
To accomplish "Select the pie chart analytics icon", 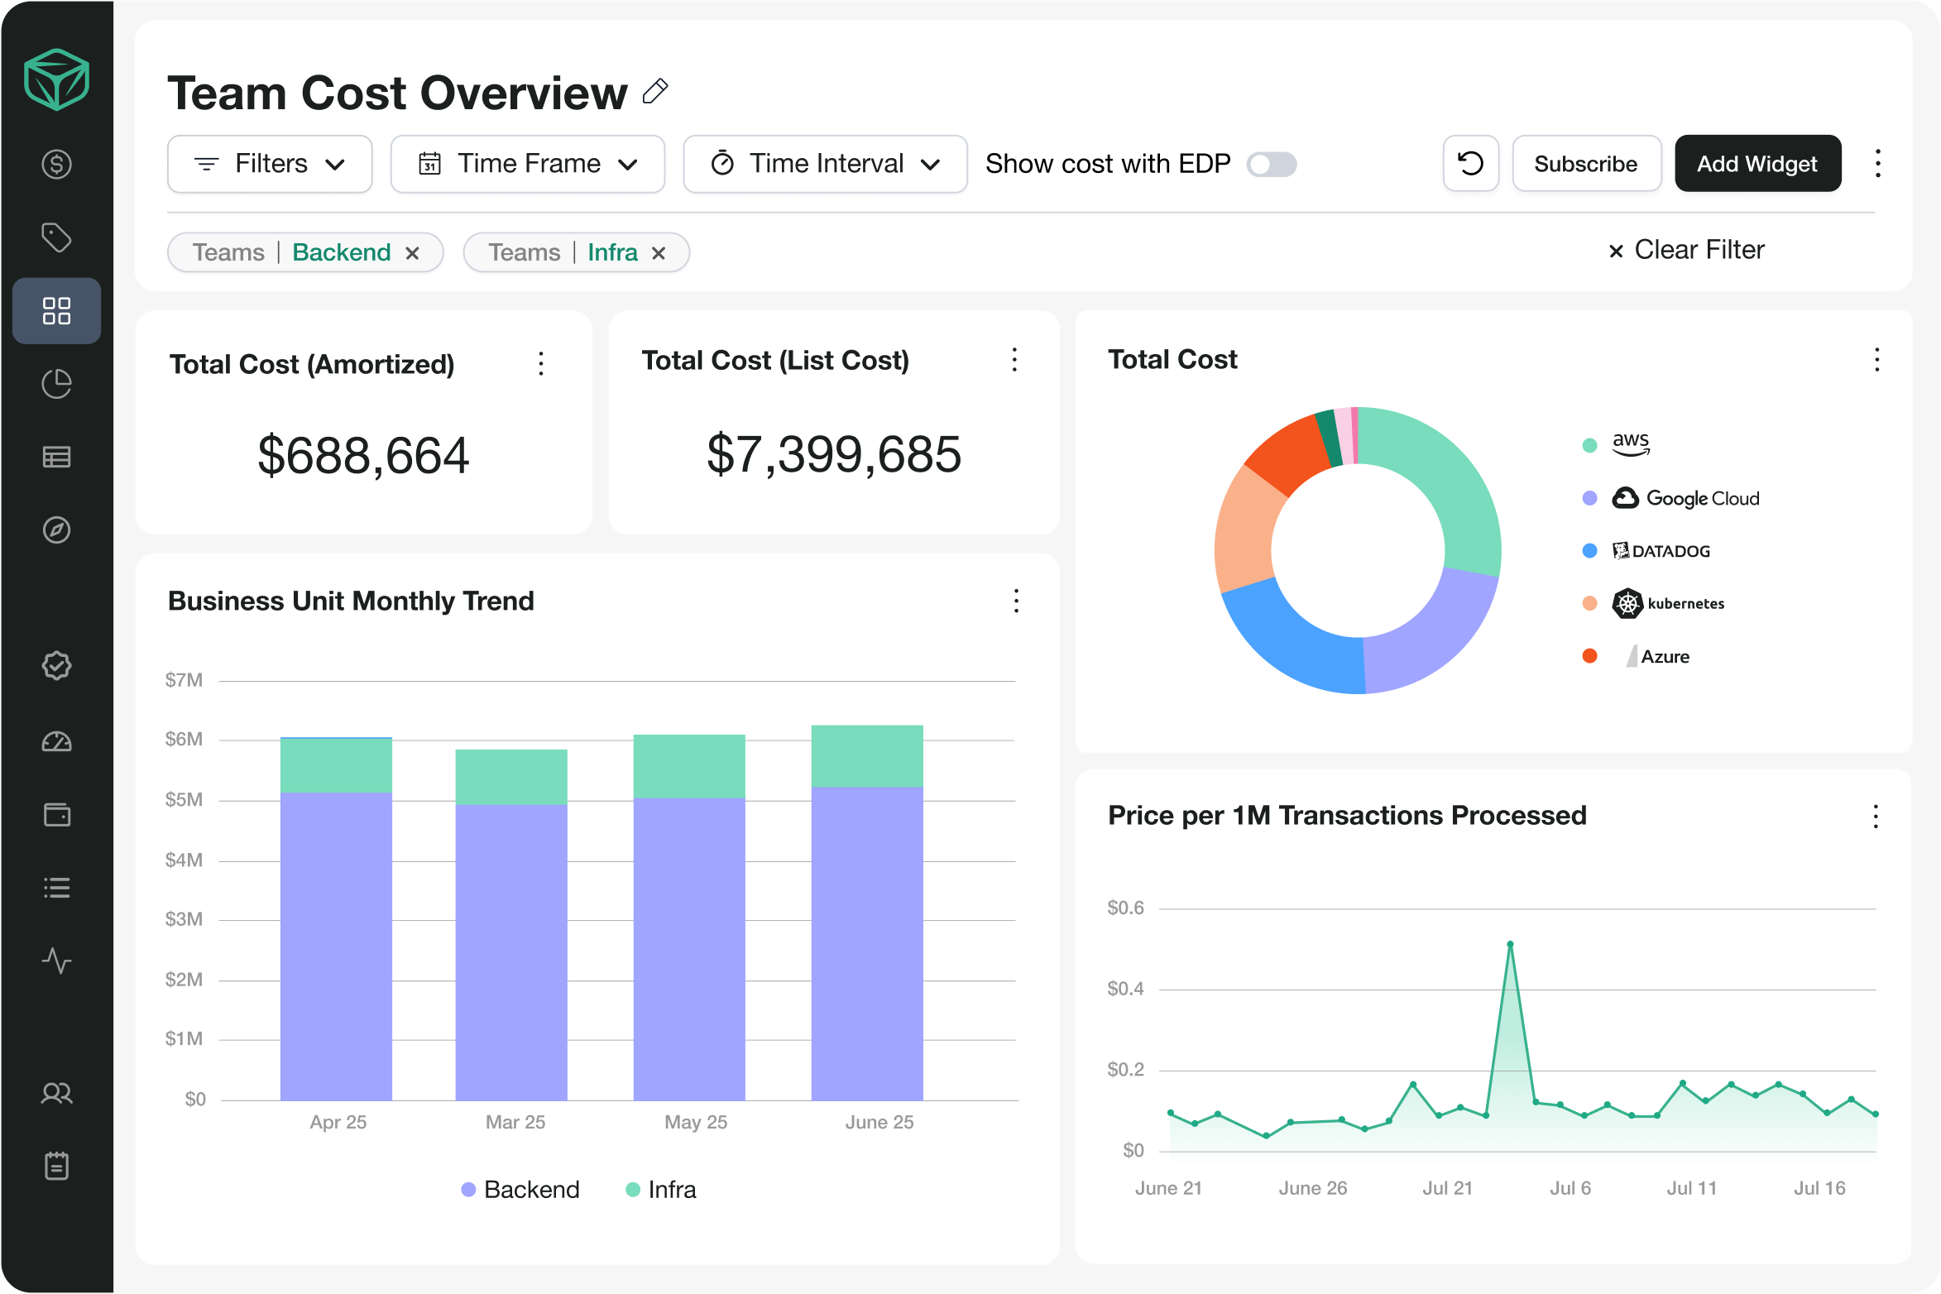I will tap(56, 383).
